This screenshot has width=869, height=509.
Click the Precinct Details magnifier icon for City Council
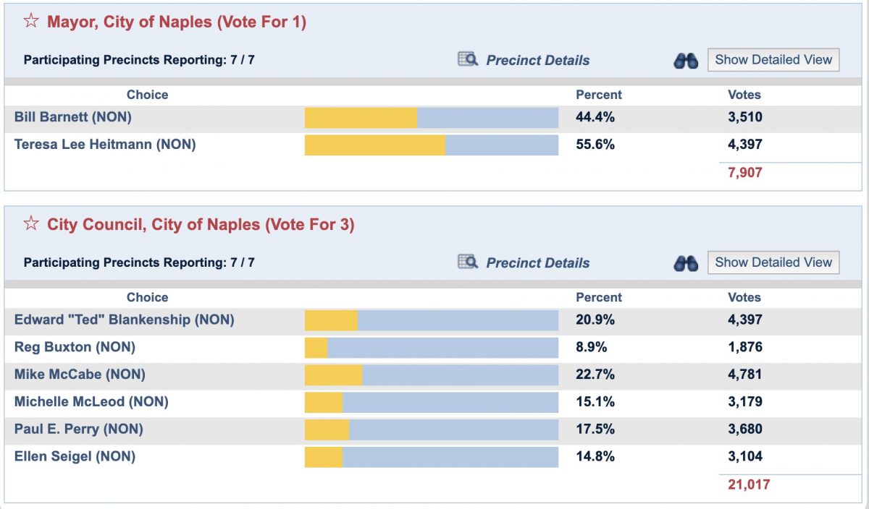click(467, 262)
